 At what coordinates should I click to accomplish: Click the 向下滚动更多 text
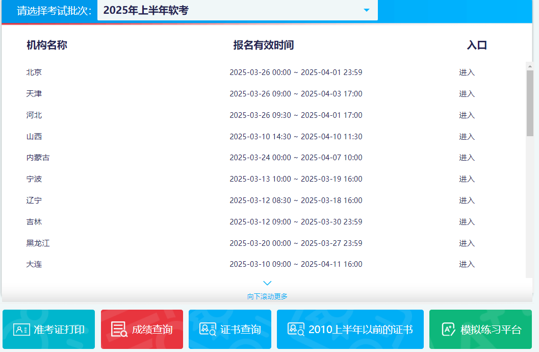[x=267, y=296]
